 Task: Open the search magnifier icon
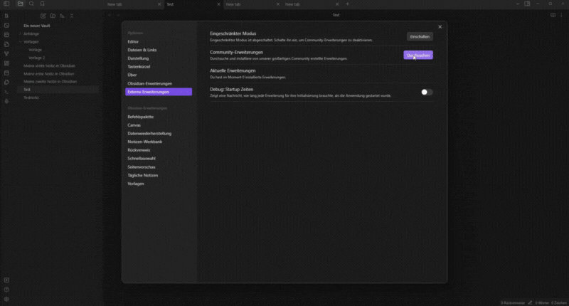[31, 4]
